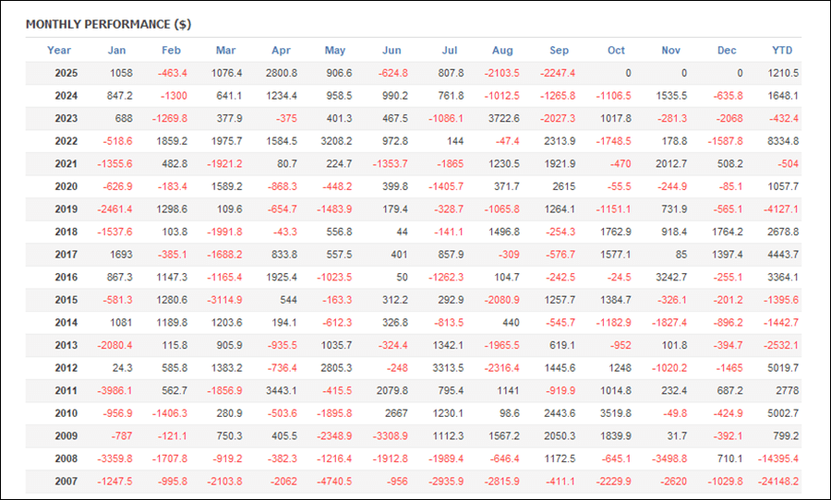
Task: Select the Dec column header
Action: 727,51
